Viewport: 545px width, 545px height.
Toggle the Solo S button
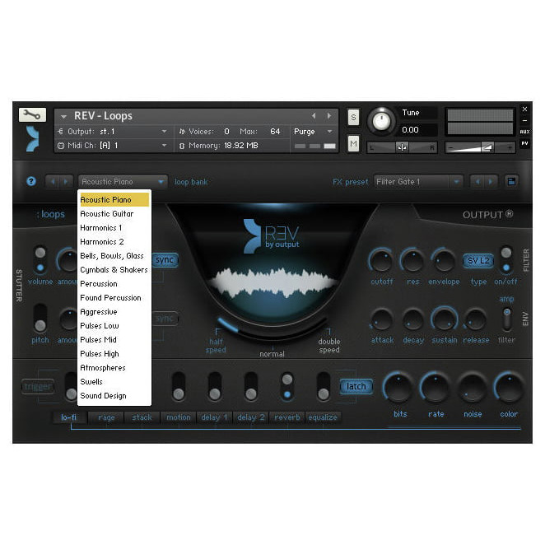[x=353, y=117]
